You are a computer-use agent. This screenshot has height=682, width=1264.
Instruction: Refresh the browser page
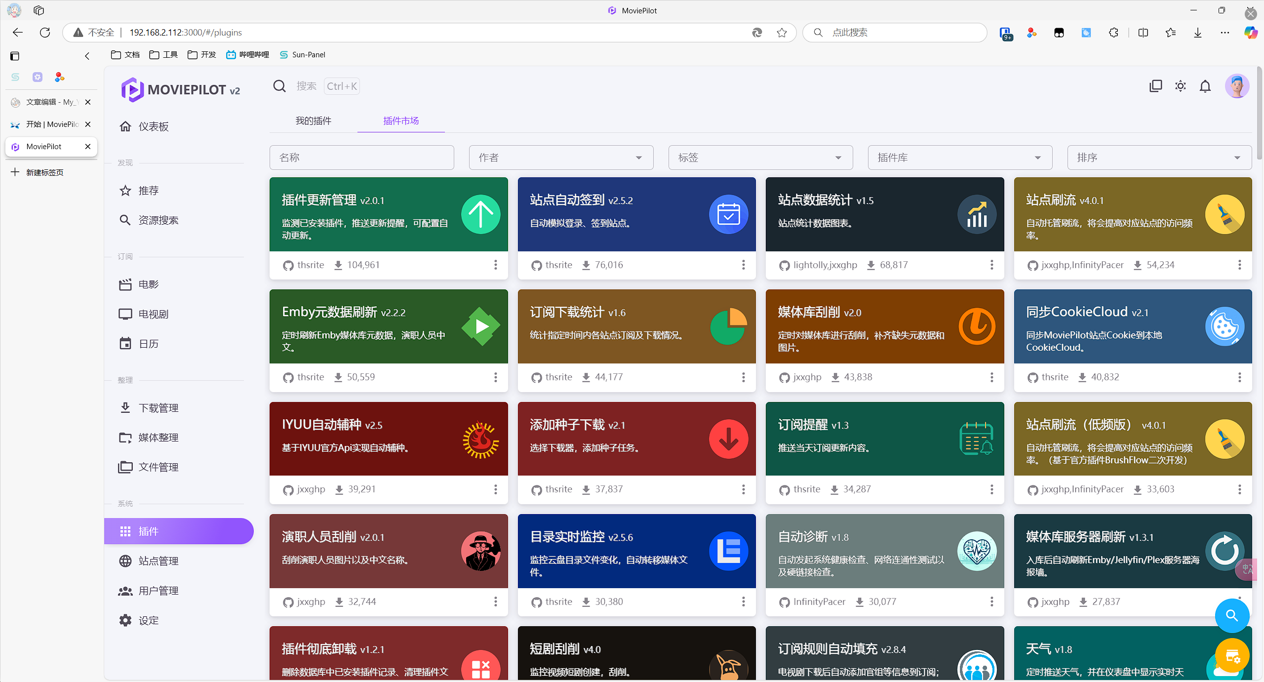pos(45,33)
